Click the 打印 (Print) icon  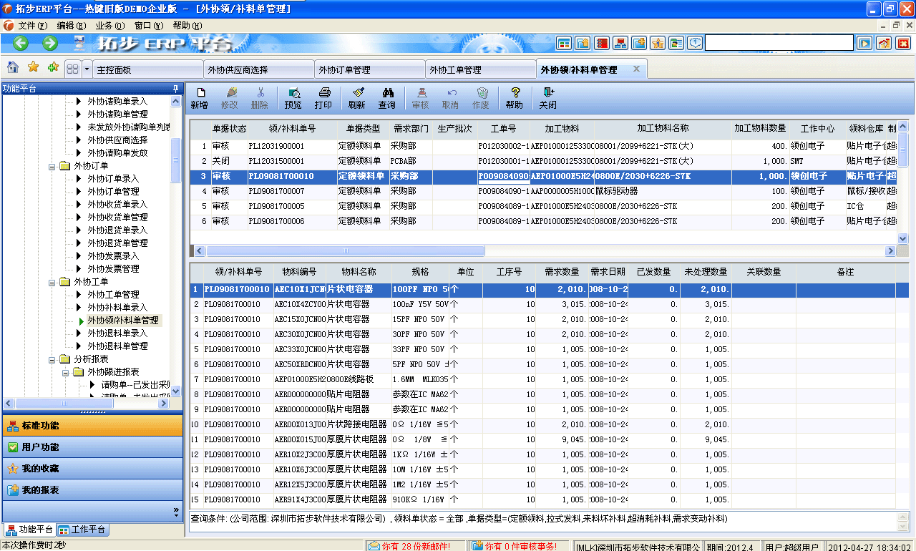click(324, 97)
